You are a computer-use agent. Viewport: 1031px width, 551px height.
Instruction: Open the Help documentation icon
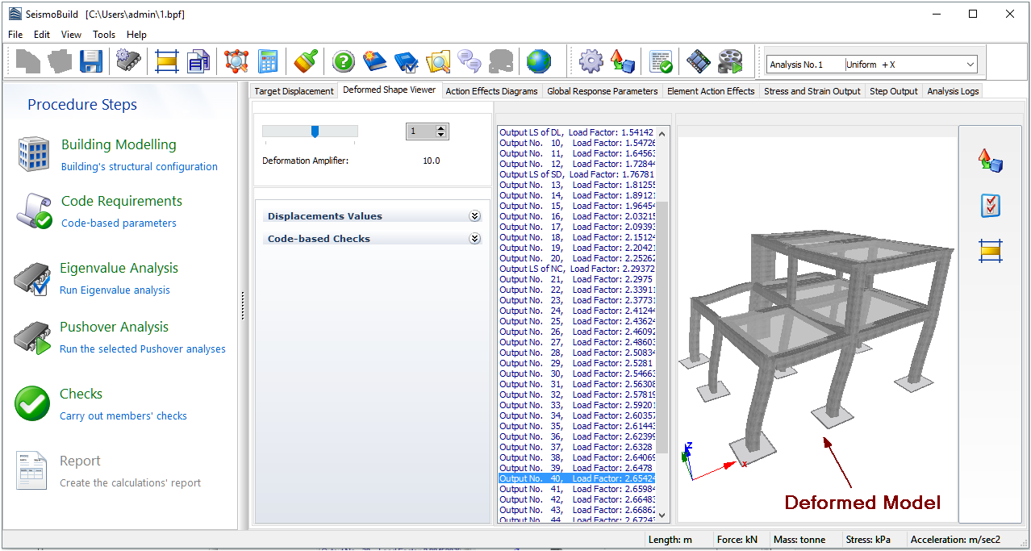pyautogui.click(x=343, y=61)
